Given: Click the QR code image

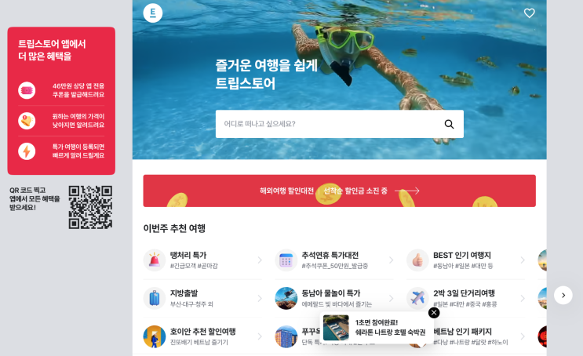Looking at the screenshot, I should click(x=90, y=207).
